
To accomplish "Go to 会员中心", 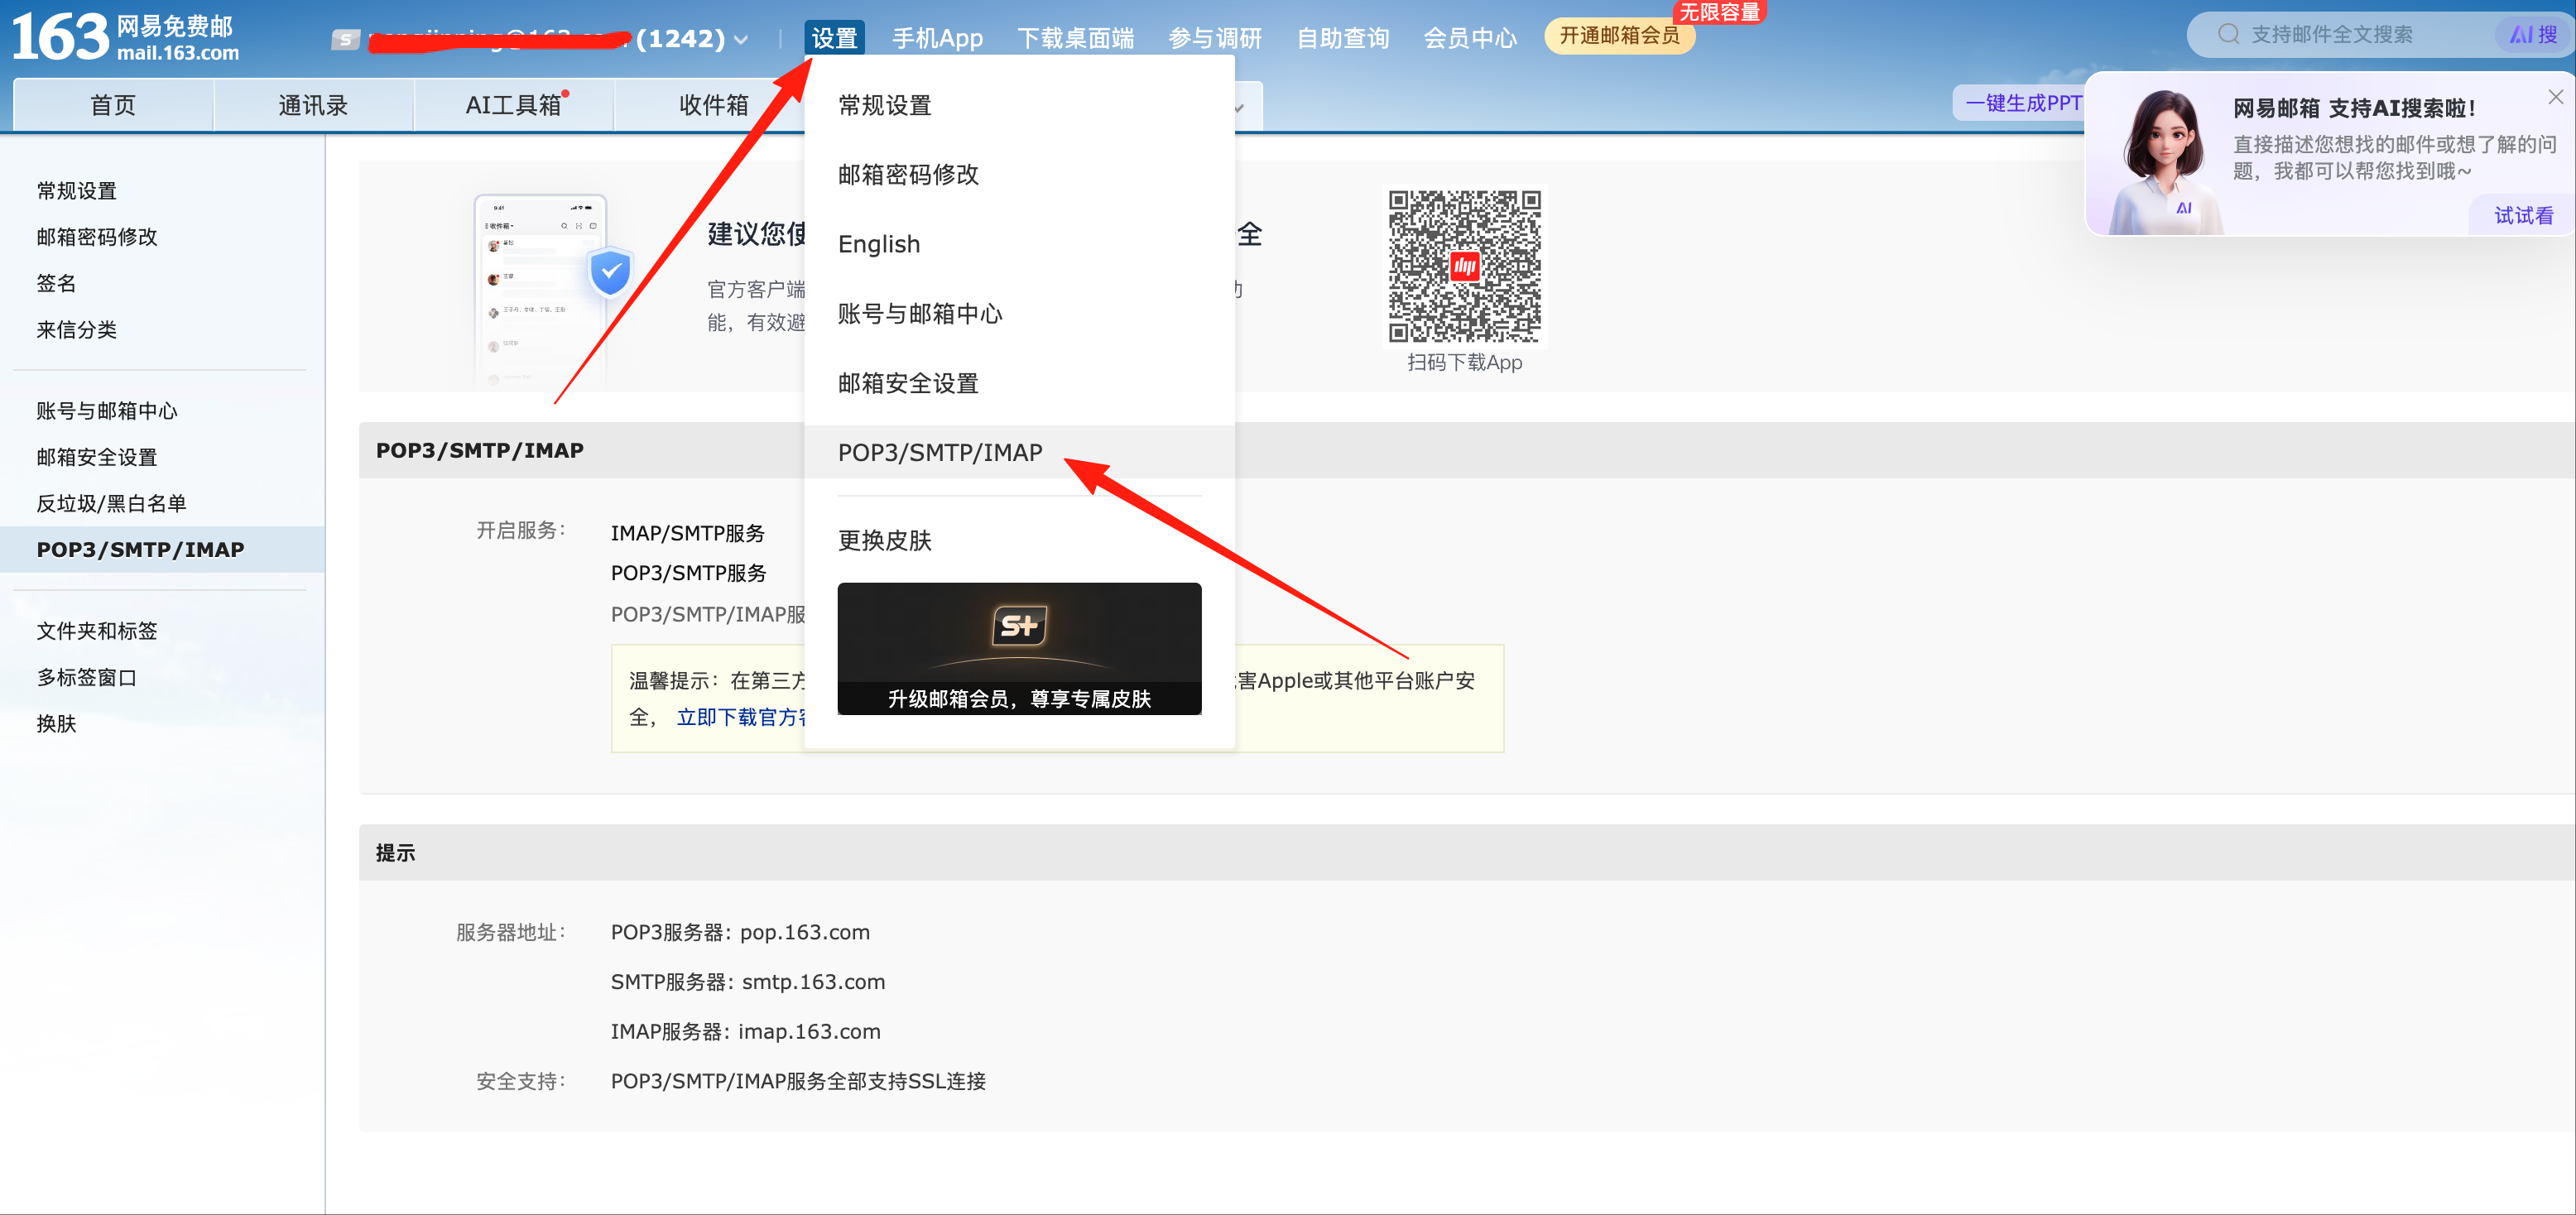I will coord(1470,38).
